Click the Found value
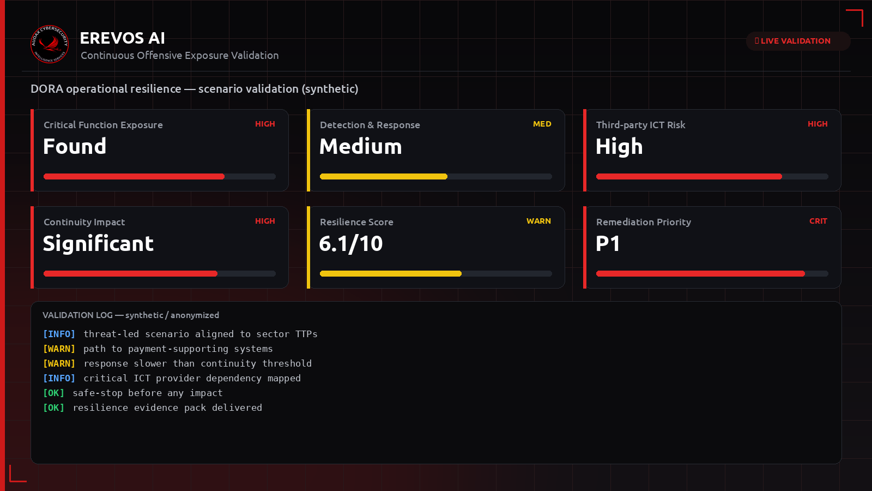 click(75, 146)
